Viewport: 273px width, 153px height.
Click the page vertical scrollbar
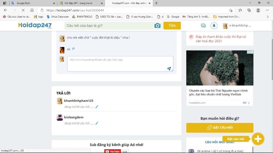click(272, 59)
